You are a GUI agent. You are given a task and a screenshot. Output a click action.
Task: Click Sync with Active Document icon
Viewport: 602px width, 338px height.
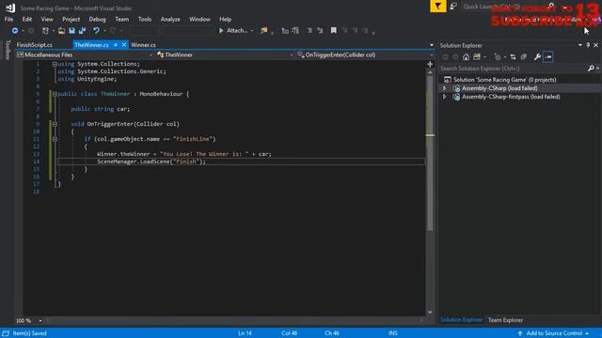(x=513, y=57)
